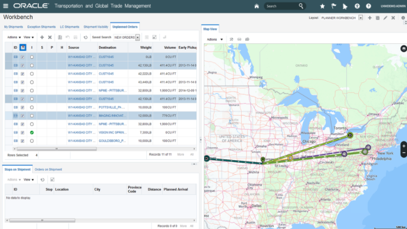This screenshot has width=407, height=229.
Task: Open Favorites star icon
Action: coord(322,6)
